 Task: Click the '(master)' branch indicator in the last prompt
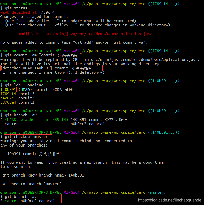click(157, 192)
